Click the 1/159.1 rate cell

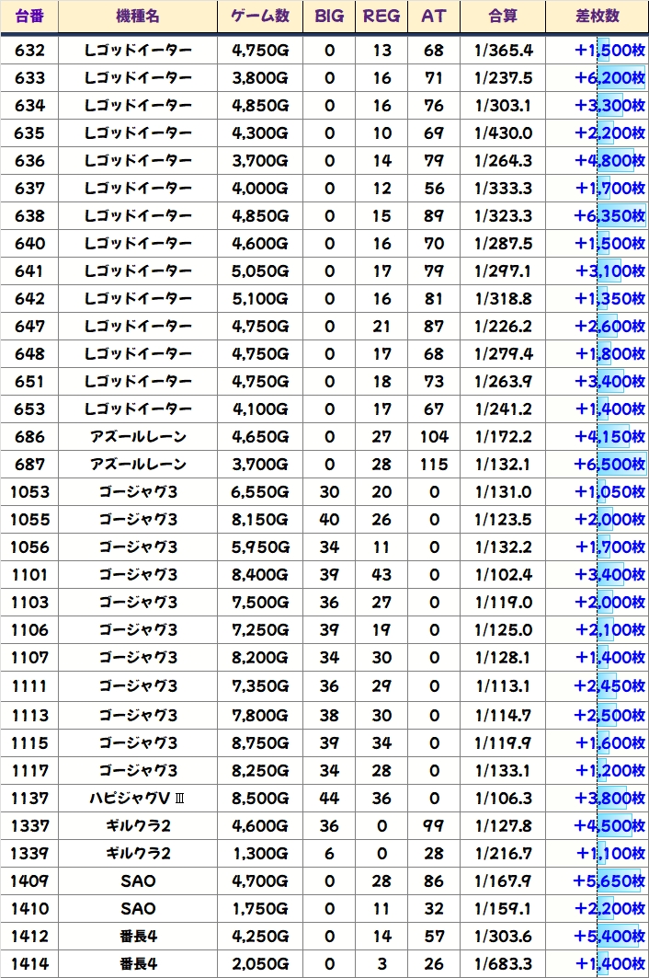click(503, 909)
